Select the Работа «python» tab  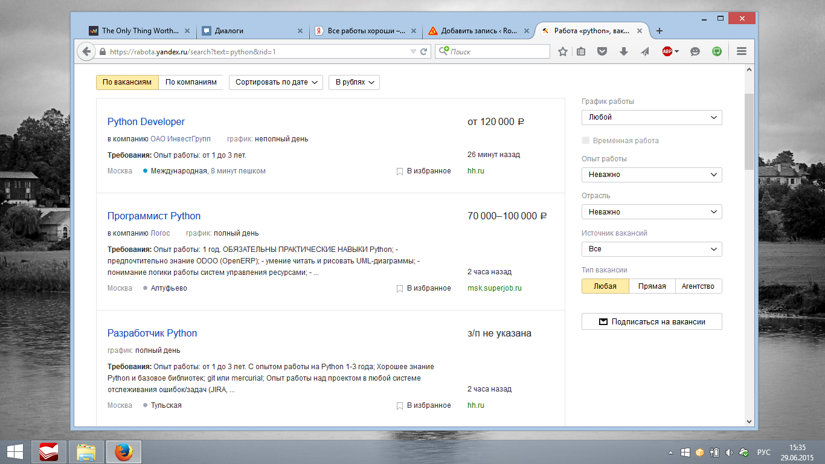coord(592,31)
